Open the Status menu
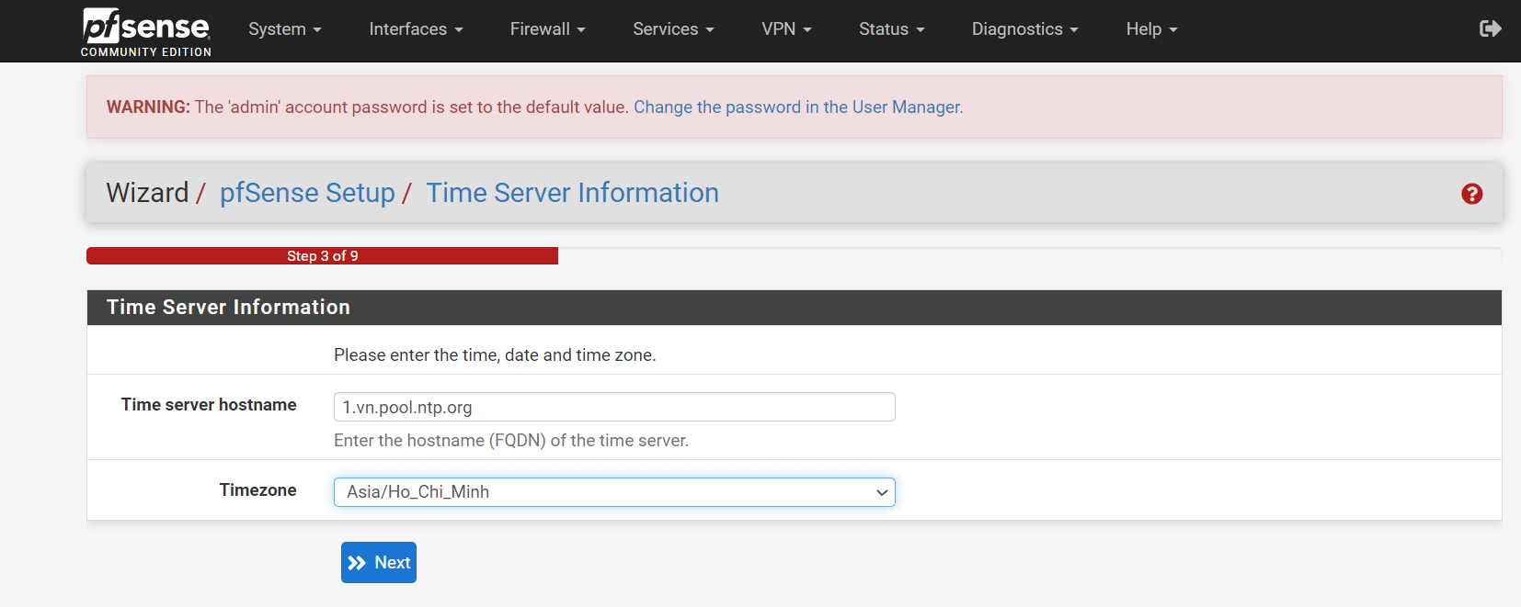Screen dimensions: 1521x607 click(891, 29)
